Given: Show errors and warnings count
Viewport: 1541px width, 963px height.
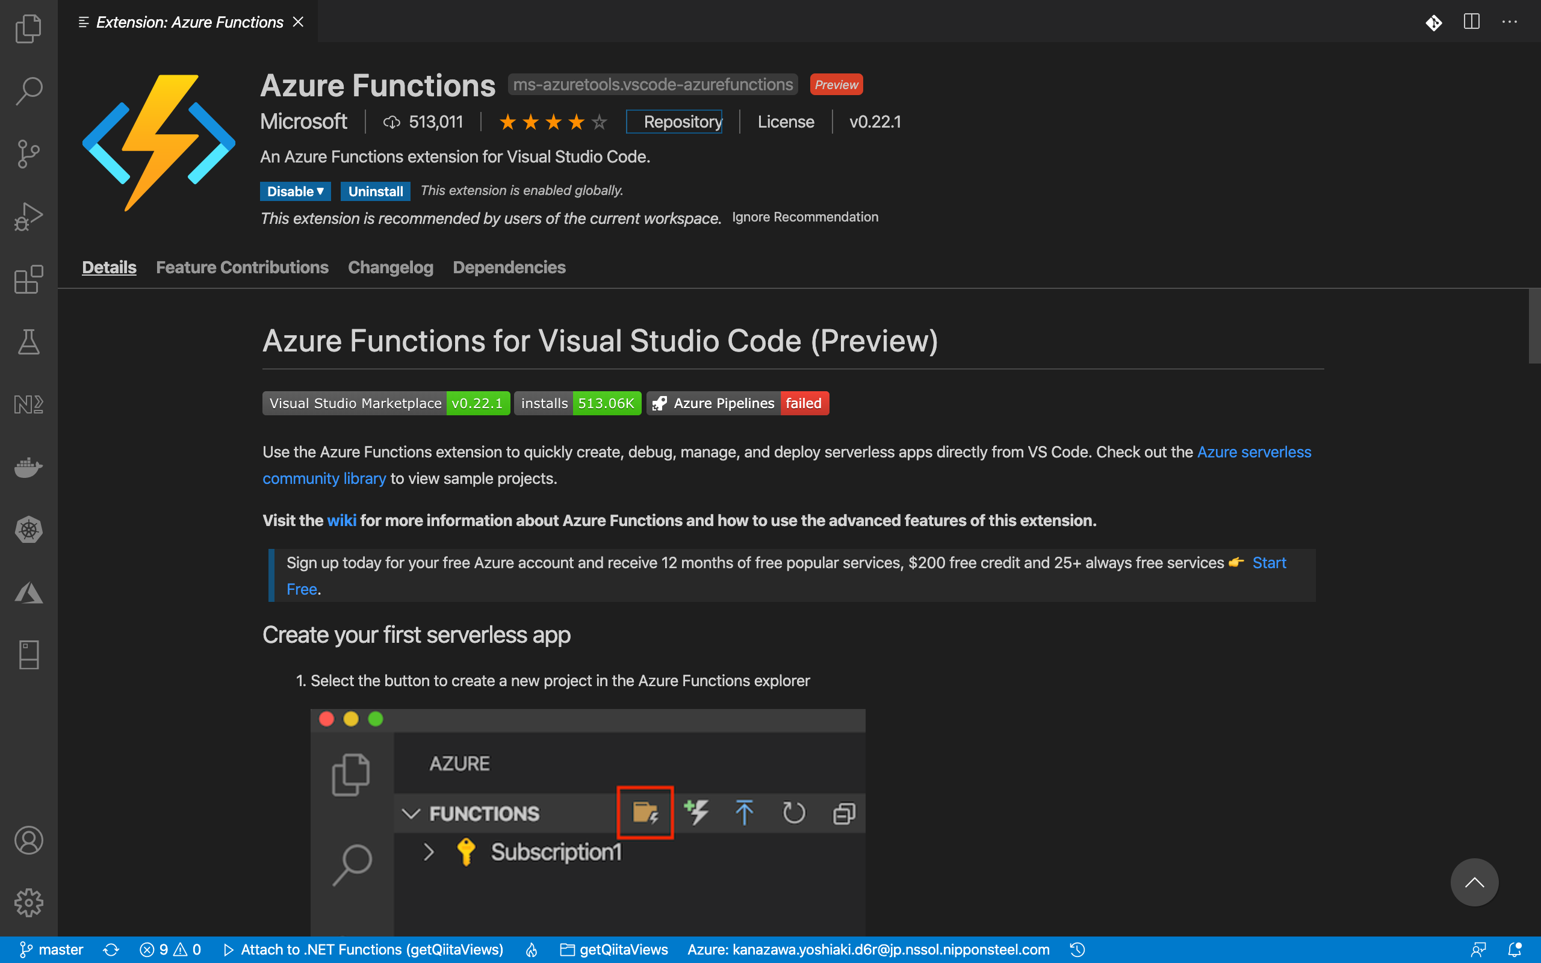Looking at the screenshot, I should (x=170, y=950).
